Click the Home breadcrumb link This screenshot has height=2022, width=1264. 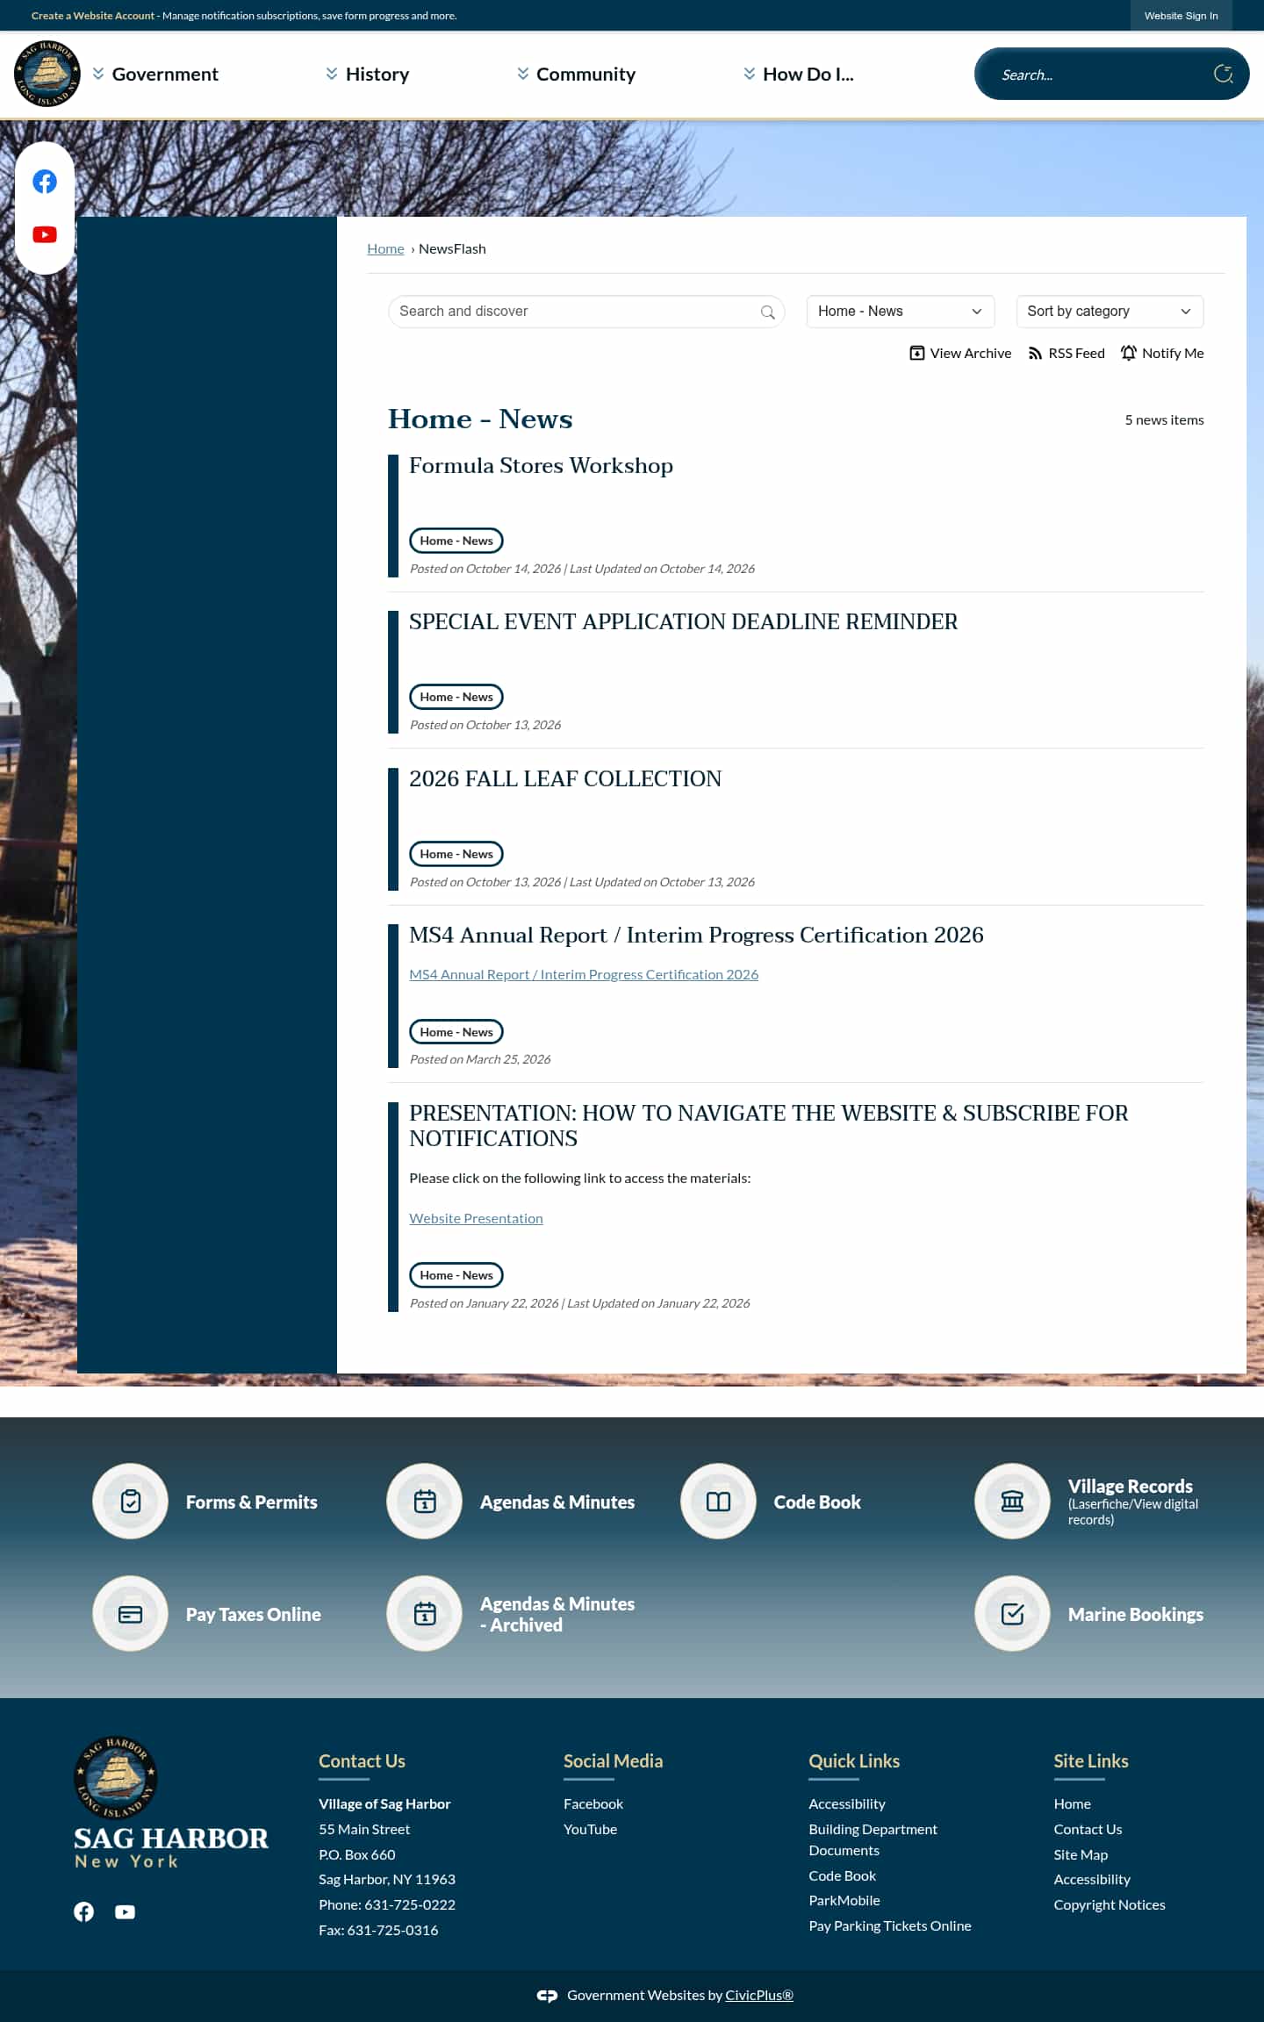[x=385, y=248]
